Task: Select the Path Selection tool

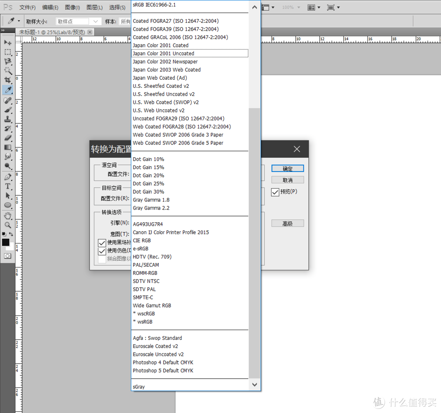Action: [x=8, y=196]
